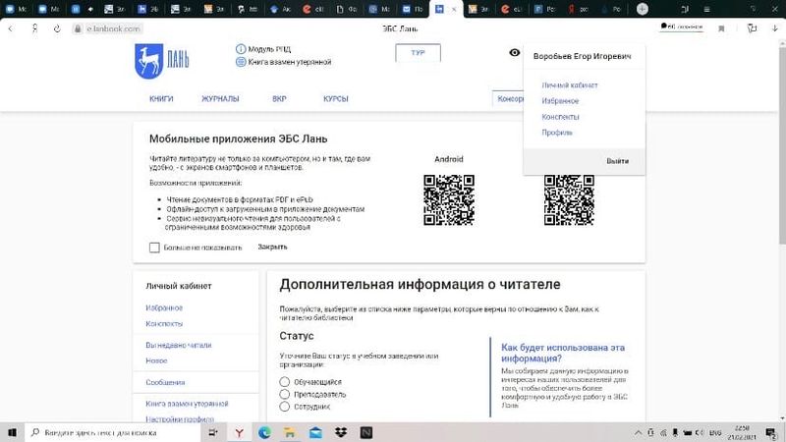The width and height of the screenshot is (786, 442).
Task: Open the downloads arrow icon
Action: [774, 28]
